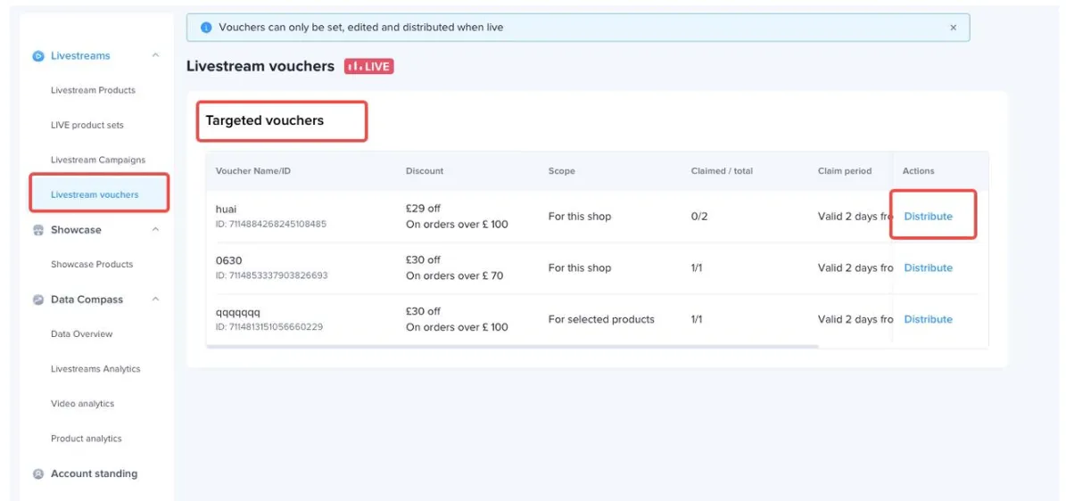Screen dimensions: 1066x501
Task: Click the huai row's For this shop scope
Action: coord(579,216)
